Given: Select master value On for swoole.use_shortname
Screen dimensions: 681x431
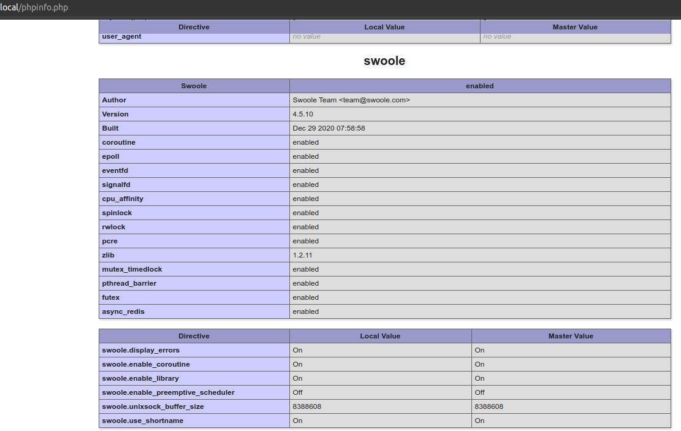Looking at the screenshot, I should point(479,421).
